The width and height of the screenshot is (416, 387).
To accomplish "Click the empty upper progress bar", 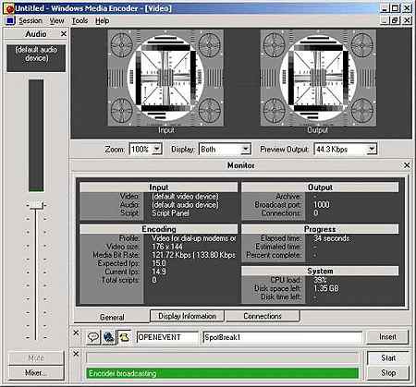I will [x=223, y=357].
